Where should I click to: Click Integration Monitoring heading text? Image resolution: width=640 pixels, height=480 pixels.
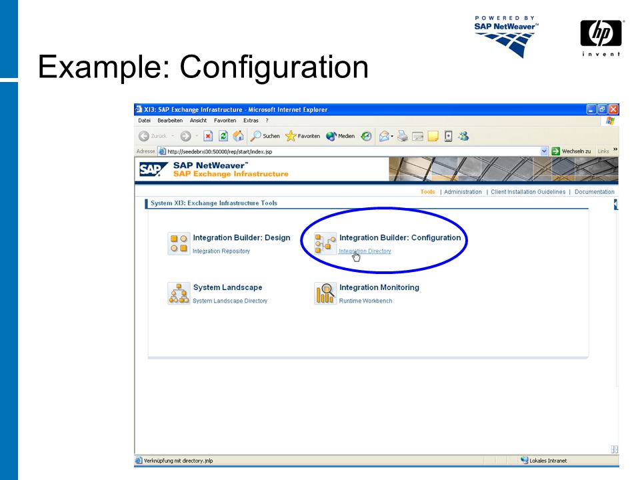click(379, 287)
